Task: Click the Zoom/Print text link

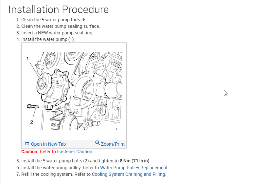Action: click(113, 144)
